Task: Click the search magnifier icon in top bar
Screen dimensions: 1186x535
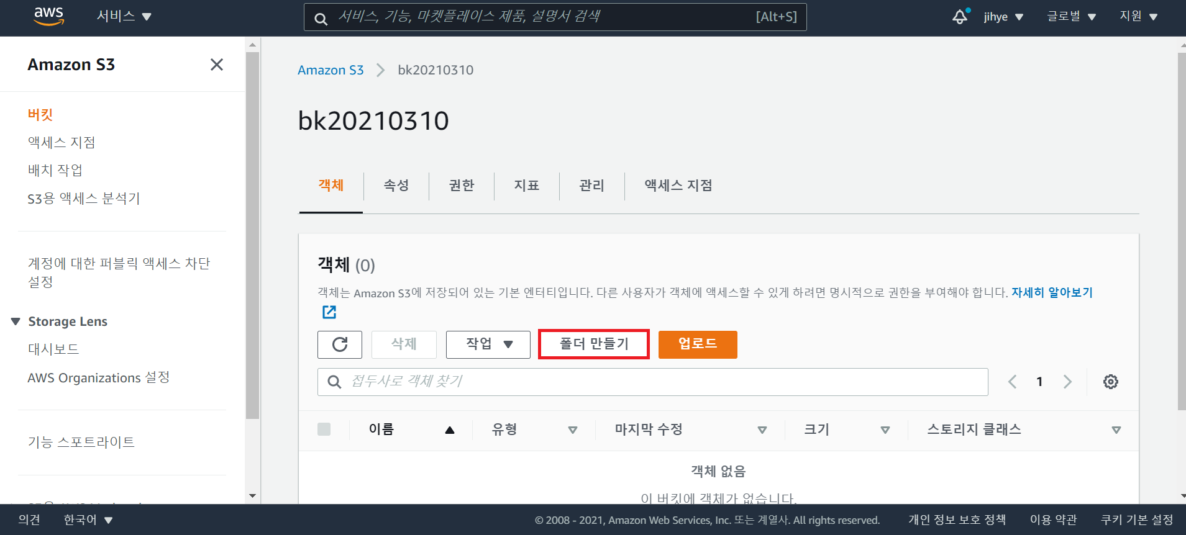Action: pyautogui.click(x=321, y=19)
